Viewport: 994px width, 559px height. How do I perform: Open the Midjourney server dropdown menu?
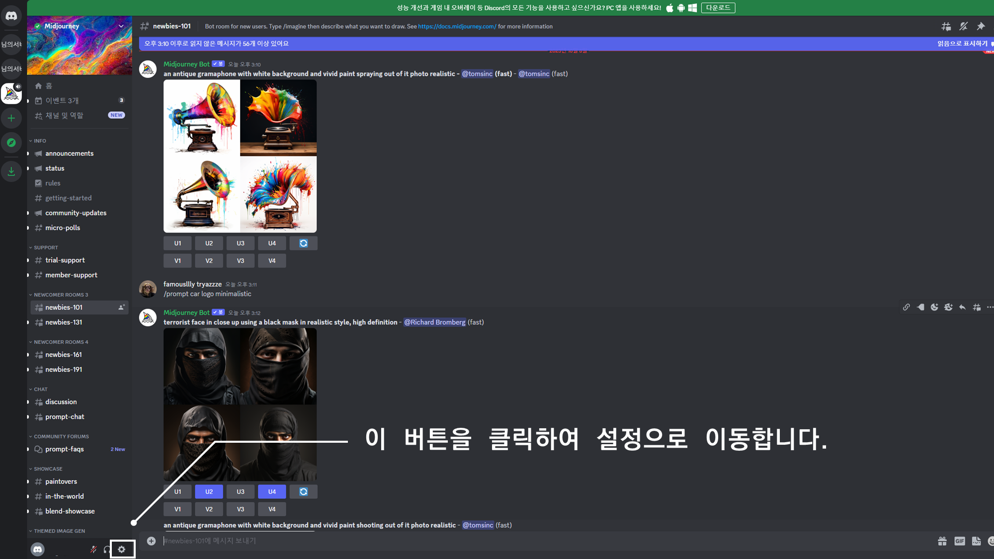[x=121, y=26]
